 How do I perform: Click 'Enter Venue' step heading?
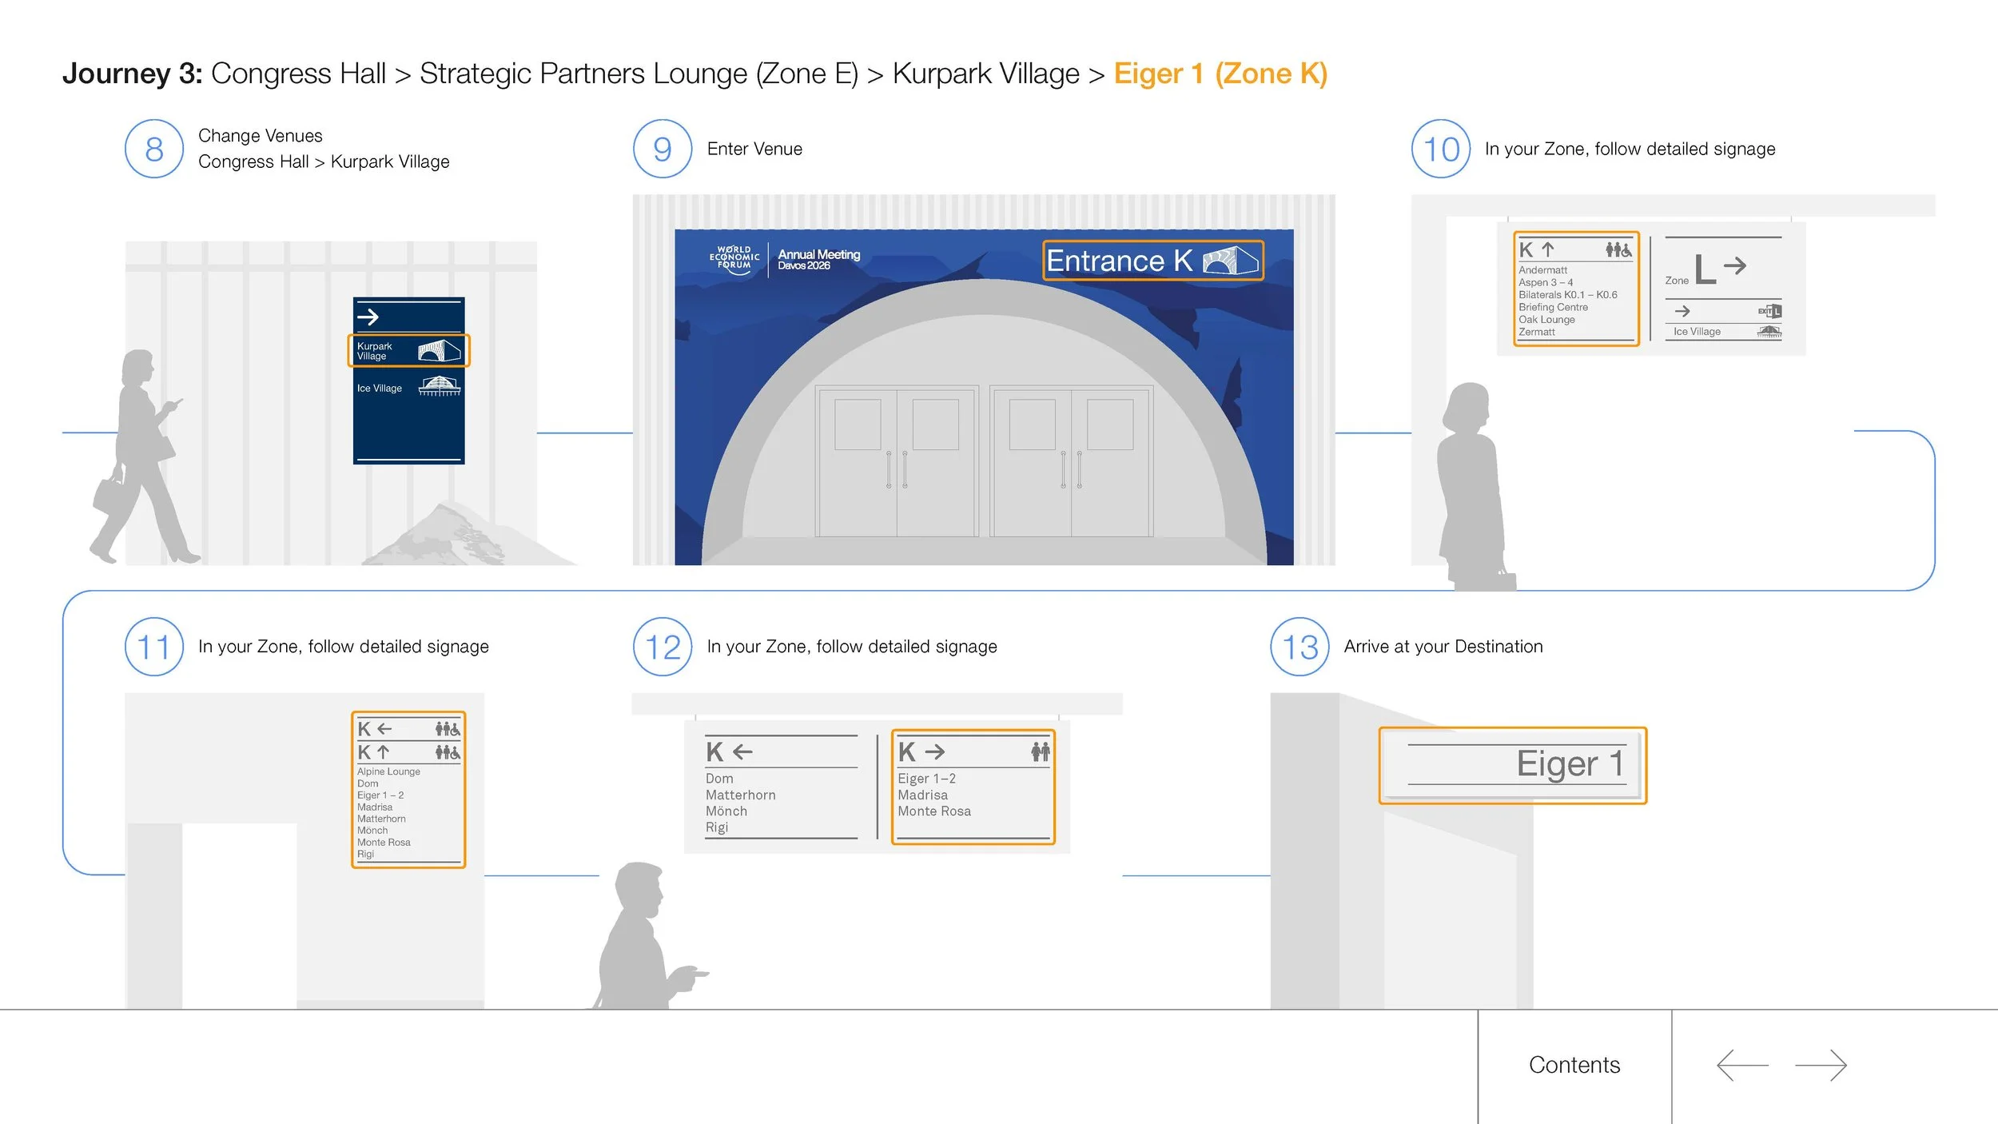point(754,149)
